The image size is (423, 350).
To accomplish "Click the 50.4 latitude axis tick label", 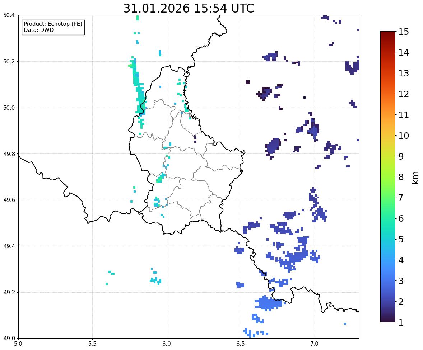I will (x=9, y=15).
